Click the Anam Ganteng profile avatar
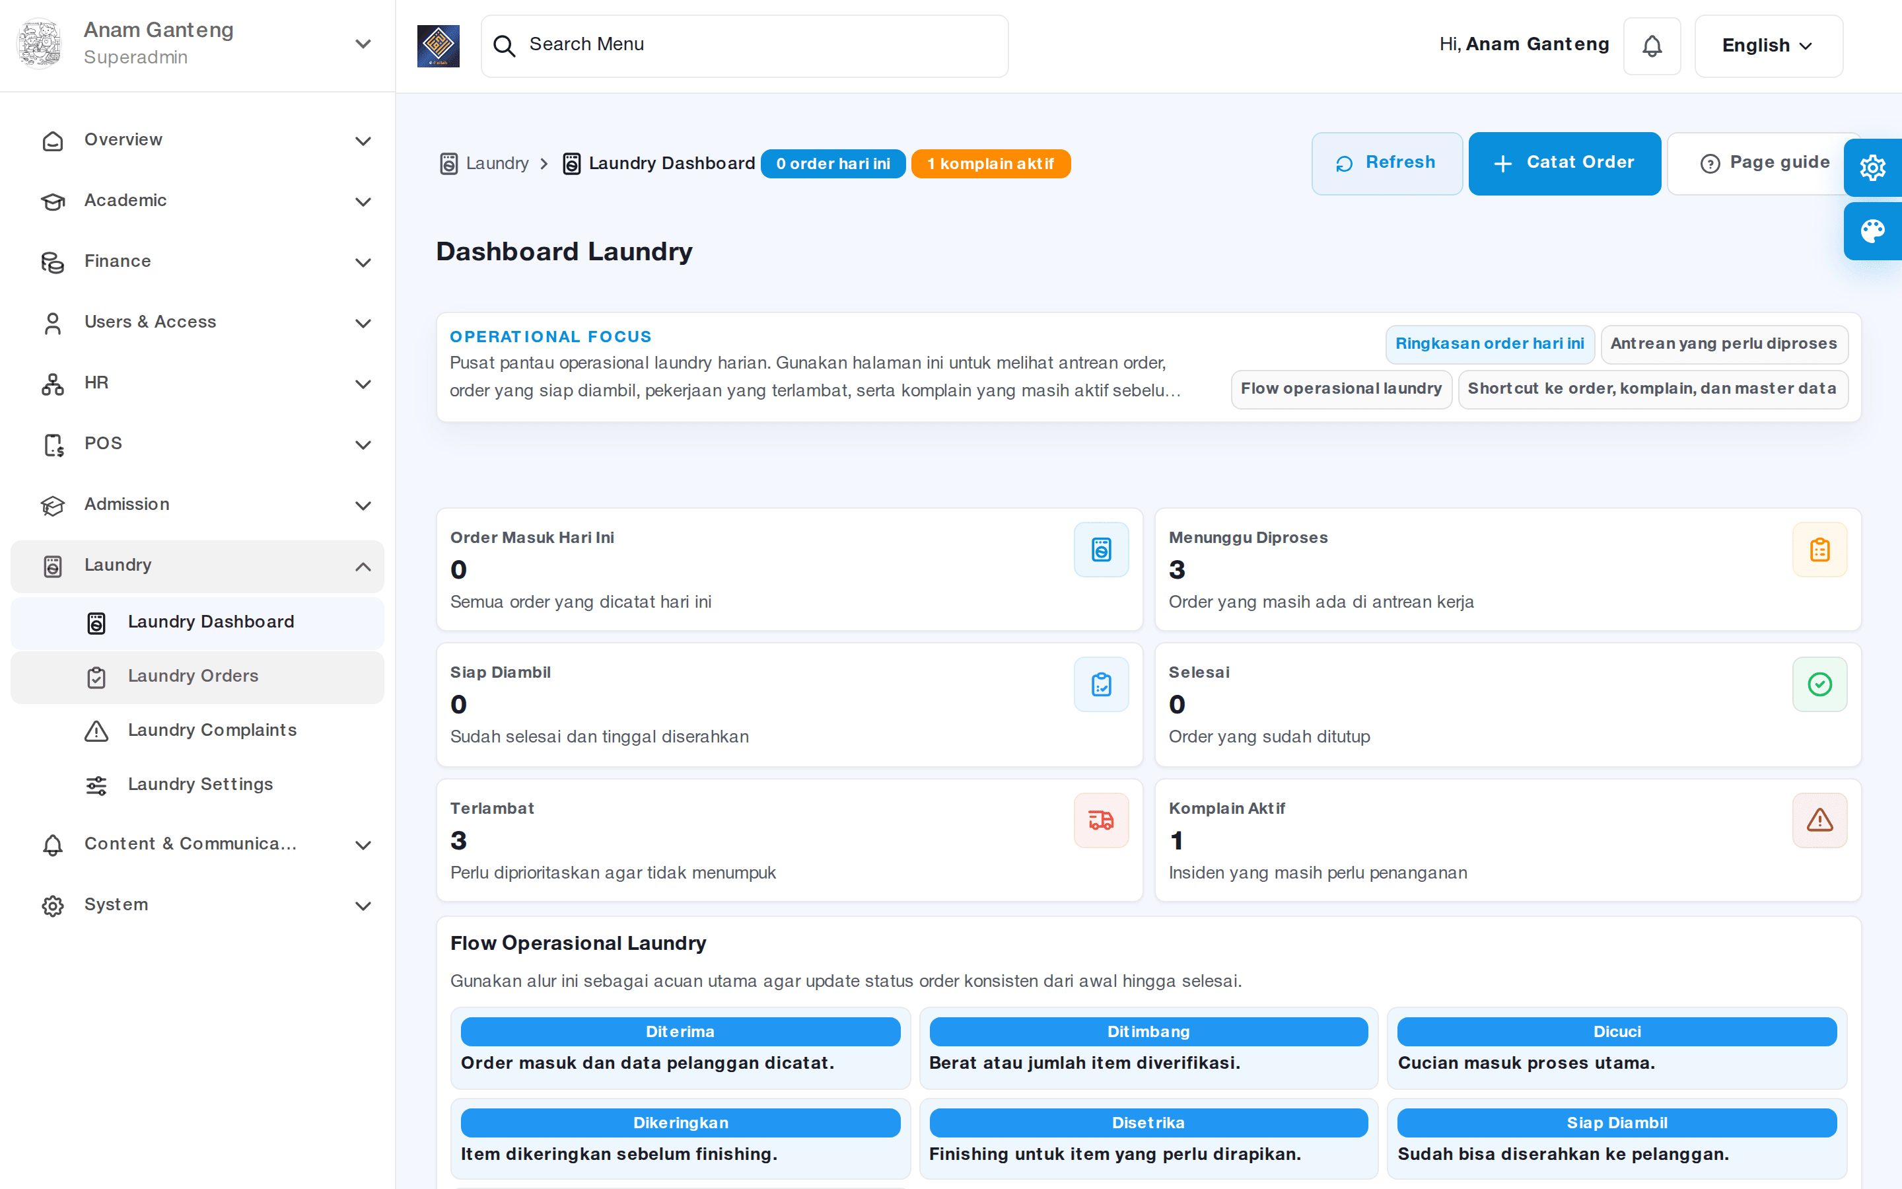The height and width of the screenshot is (1189, 1902). point(40,44)
